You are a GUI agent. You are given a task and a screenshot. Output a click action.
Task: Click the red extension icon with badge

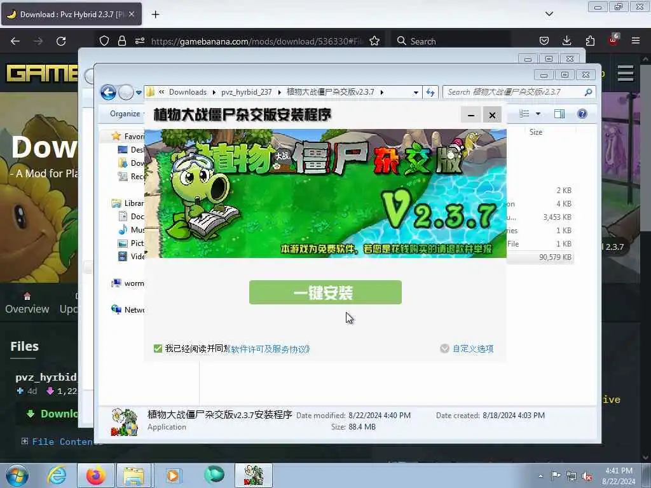(613, 40)
